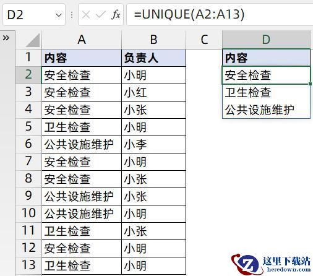This screenshot has width=313, height=276.
Task: Click the Select All corner triangle
Action: [33, 40]
